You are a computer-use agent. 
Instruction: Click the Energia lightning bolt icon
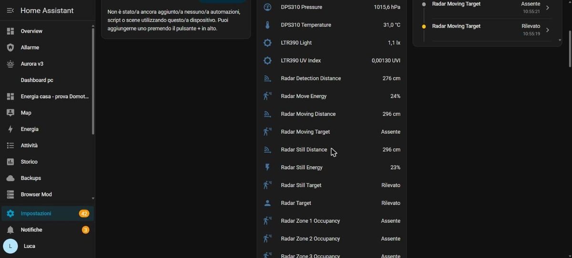(10, 129)
